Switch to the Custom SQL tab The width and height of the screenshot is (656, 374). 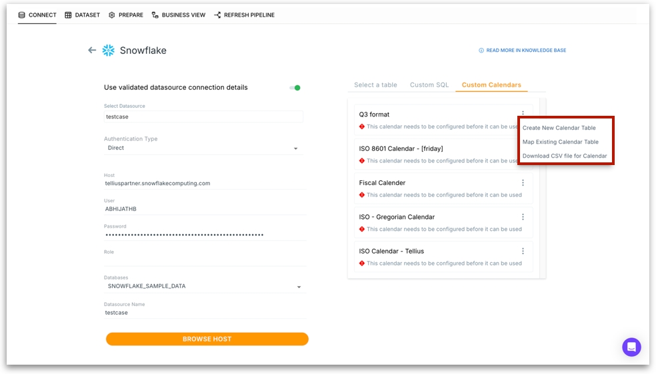[x=429, y=85]
